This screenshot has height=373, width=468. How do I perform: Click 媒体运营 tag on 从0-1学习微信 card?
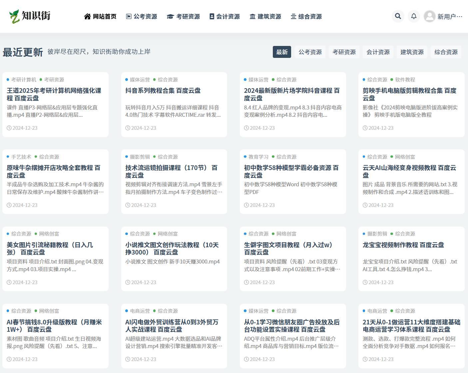point(258,311)
